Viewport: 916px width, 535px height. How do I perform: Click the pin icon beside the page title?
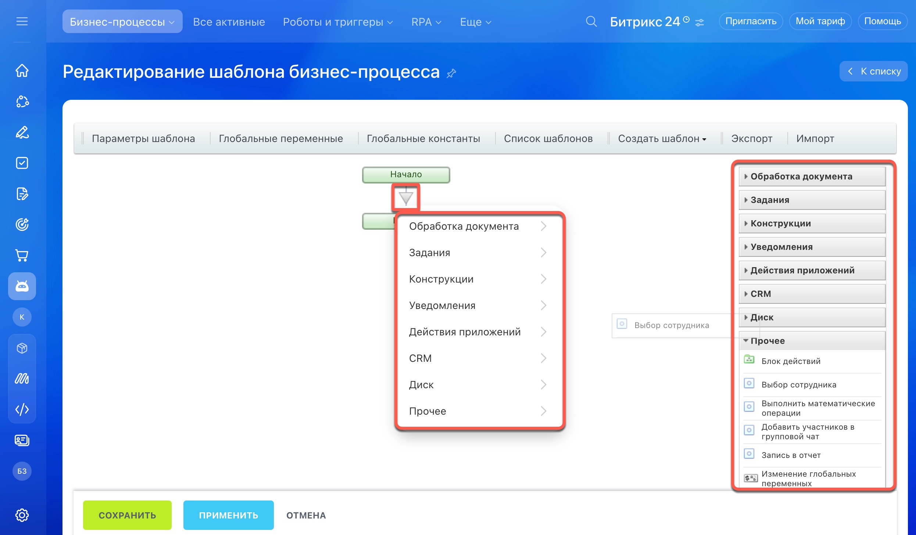tap(451, 73)
